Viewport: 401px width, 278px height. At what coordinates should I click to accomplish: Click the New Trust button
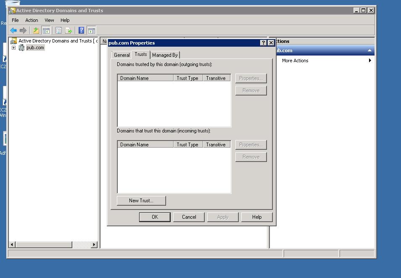click(x=141, y=201)
